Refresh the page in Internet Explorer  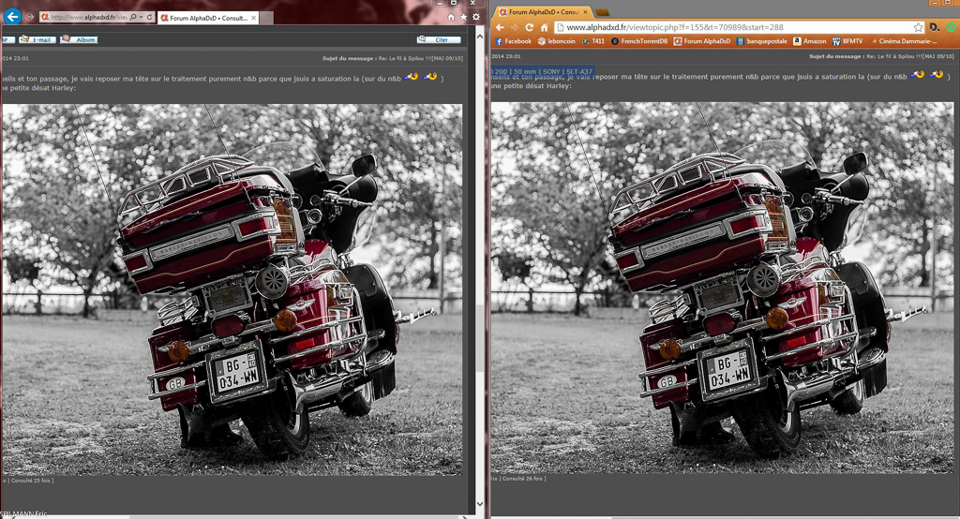[149, 17]
